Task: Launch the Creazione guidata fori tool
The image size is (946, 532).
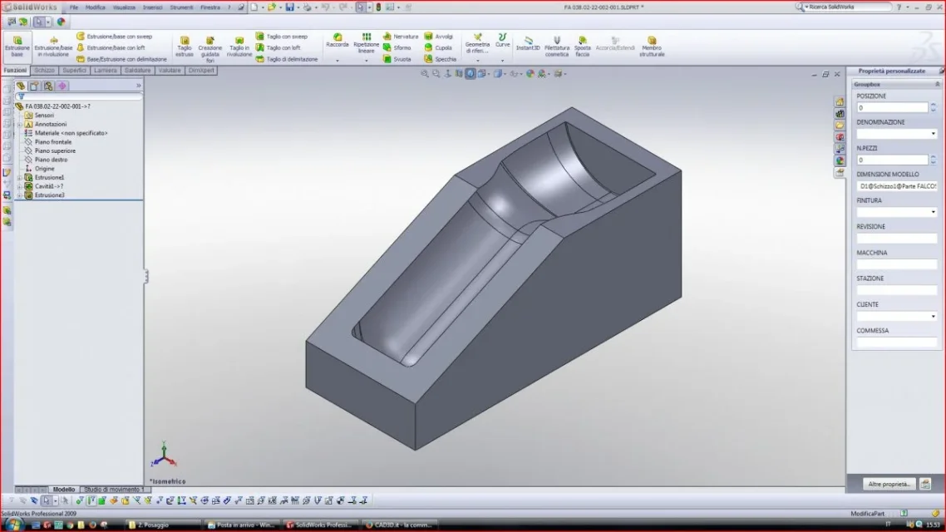Action: 210,49
